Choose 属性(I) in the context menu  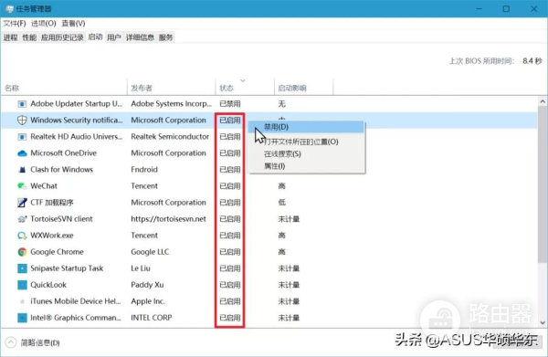(306, 166)
